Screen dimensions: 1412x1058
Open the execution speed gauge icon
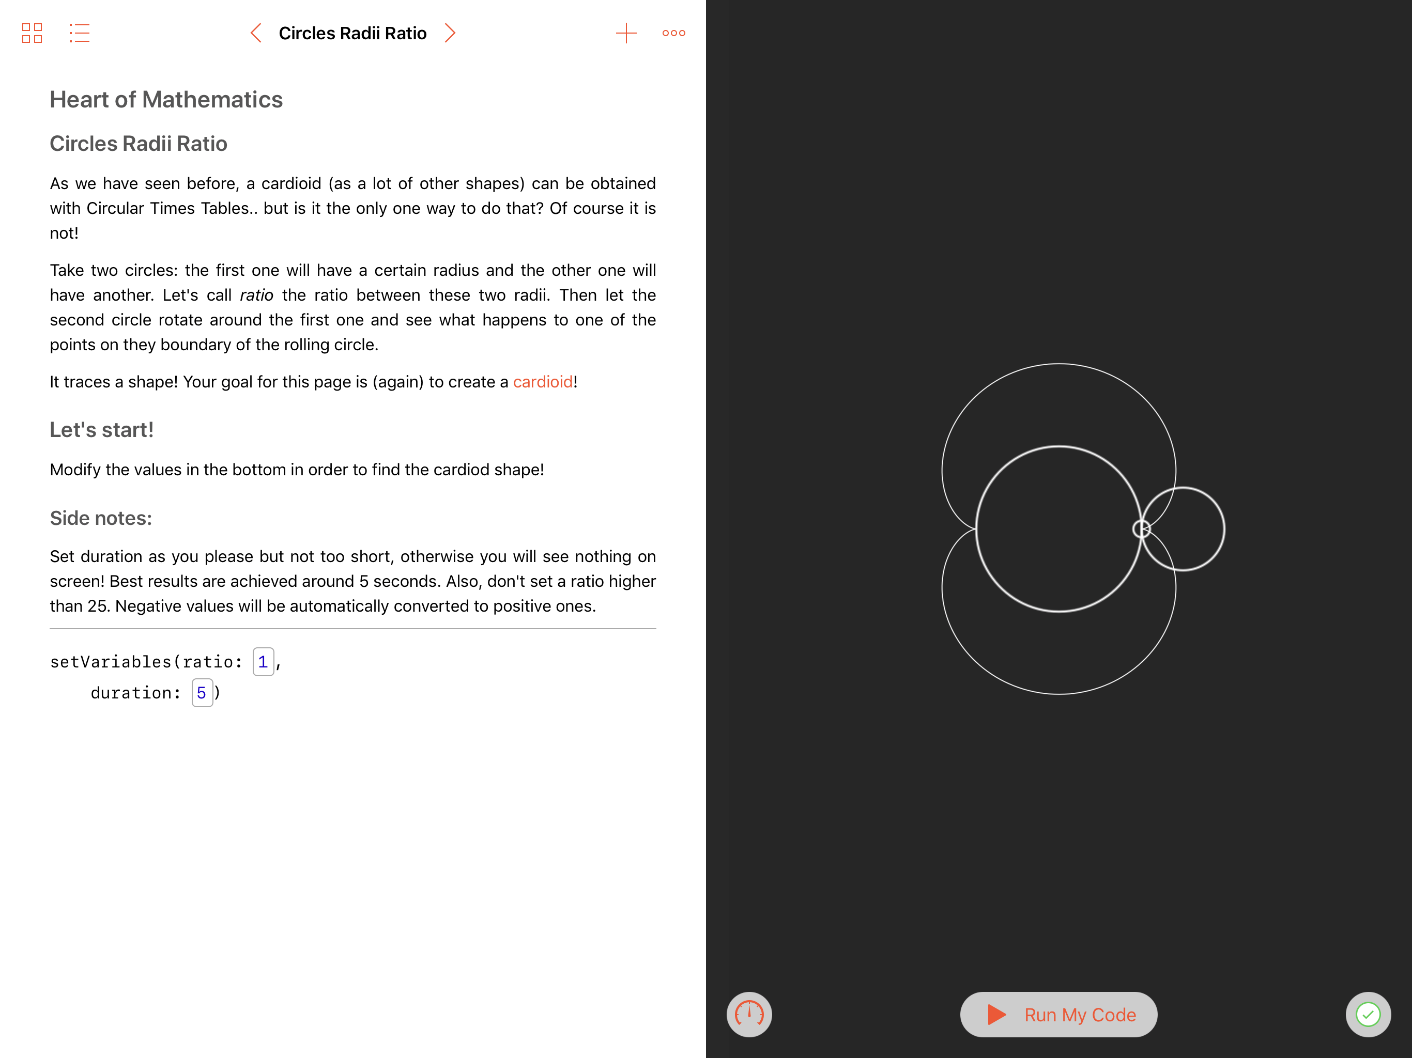click(749, 1014)
